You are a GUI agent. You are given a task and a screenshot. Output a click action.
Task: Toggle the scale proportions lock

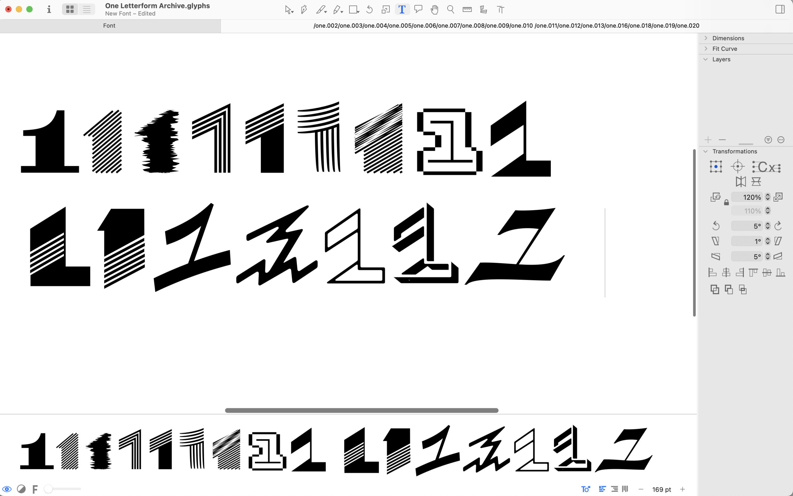click(726, 203)
